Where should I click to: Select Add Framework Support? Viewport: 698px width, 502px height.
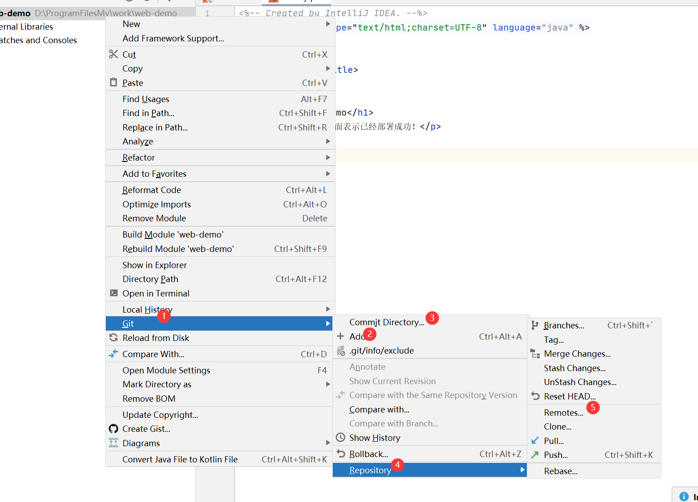[x=220, y=38]
